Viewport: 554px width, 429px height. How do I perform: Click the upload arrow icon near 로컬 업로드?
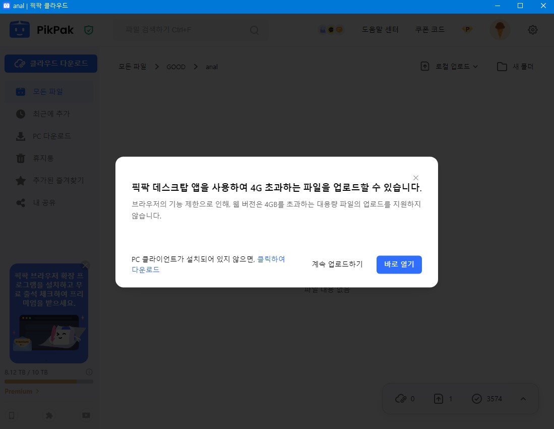[x=424, y=66]
